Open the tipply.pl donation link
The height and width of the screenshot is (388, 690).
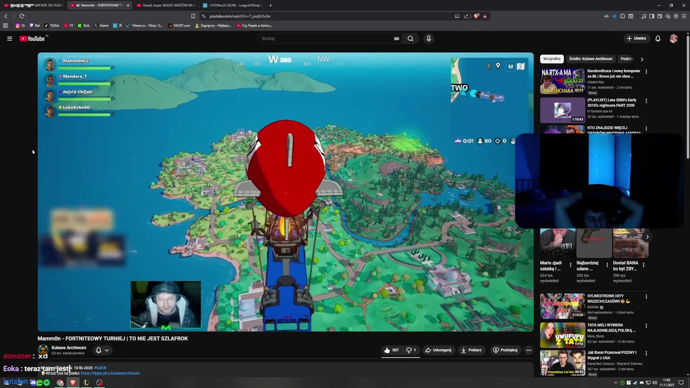[110, 373]
